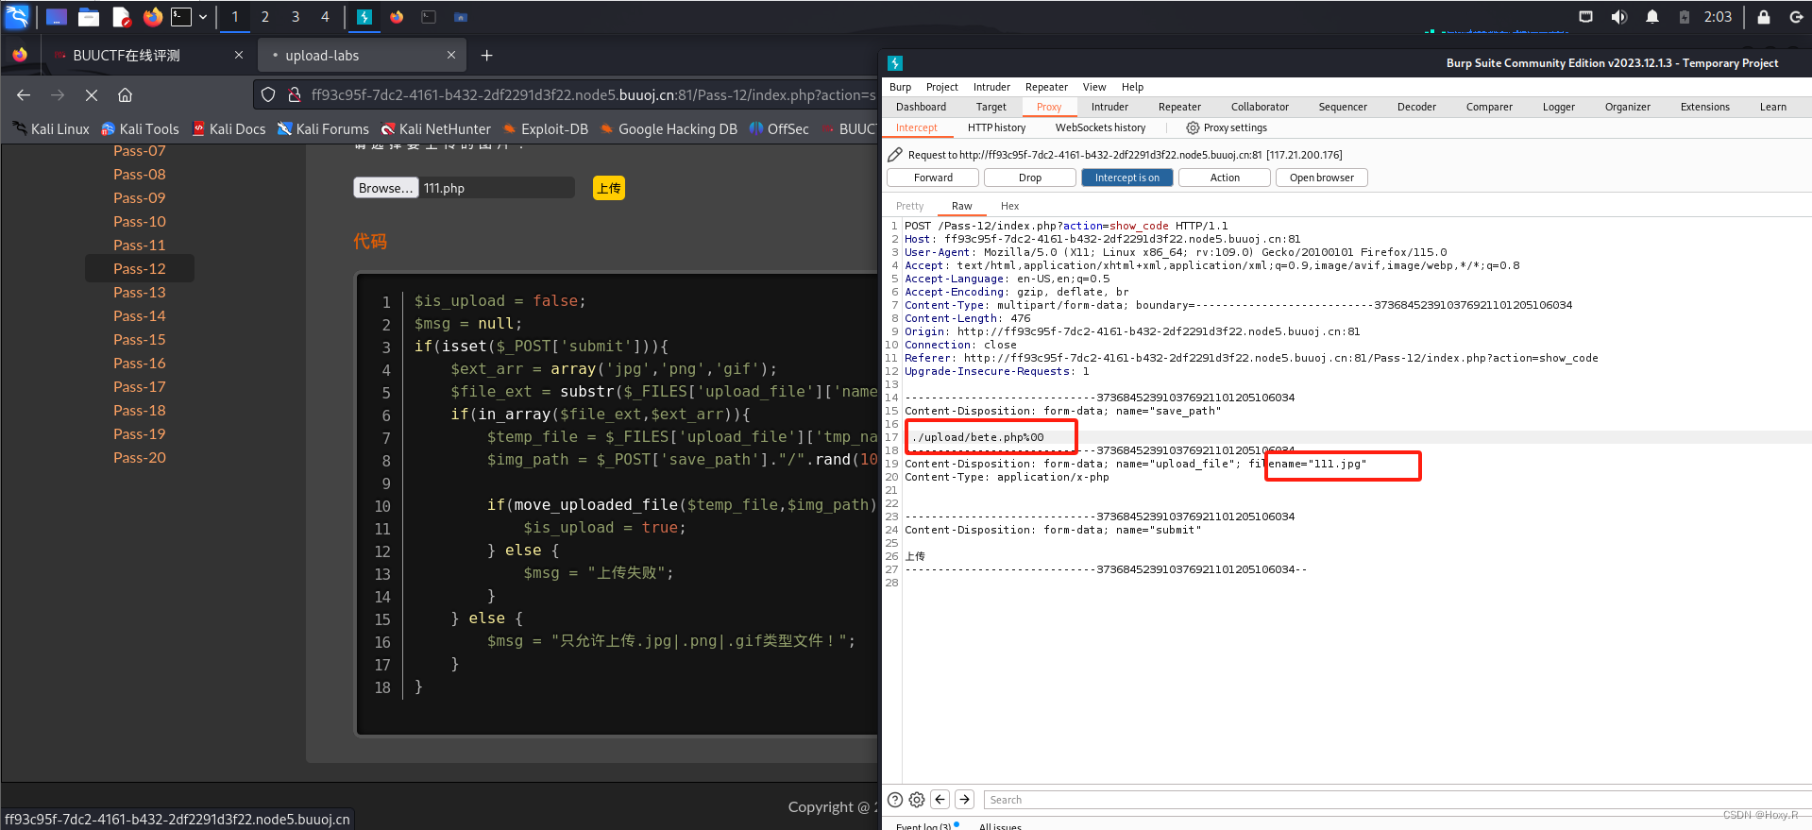Click the help question mark icon
This screenshot has height=830, width=1812.
tap(895, 800)
